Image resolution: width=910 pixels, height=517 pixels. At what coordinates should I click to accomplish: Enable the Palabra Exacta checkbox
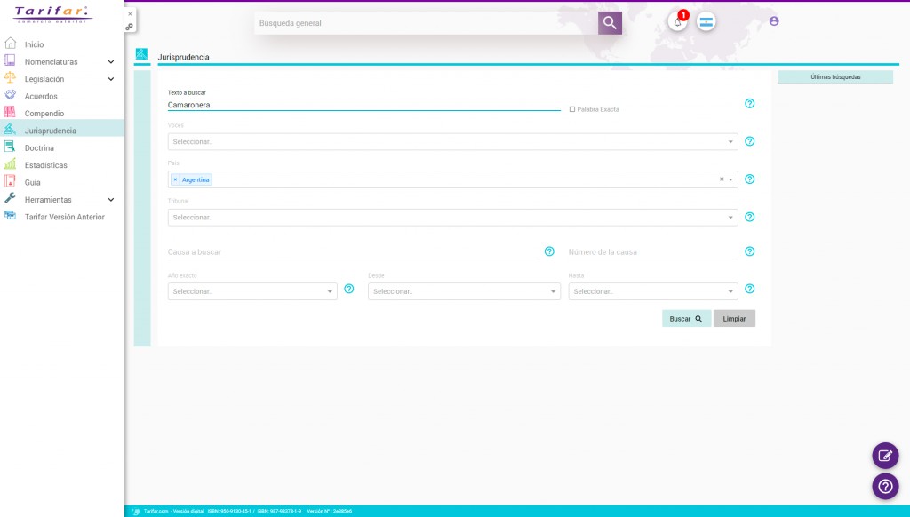[x=572, y=109]
